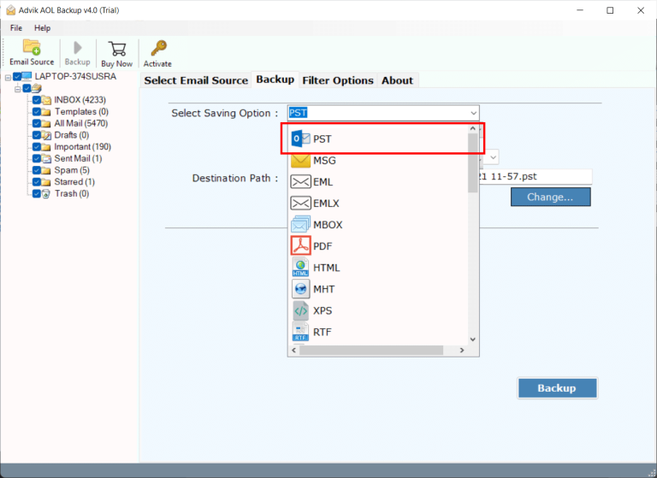Click the blue Backup button
The width and height of the screenshot is (657, 478).
pyautogui.click(x=557, y=388)
